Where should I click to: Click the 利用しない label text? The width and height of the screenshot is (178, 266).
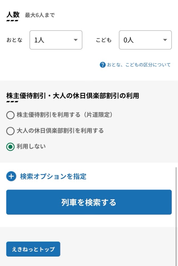(x=31, y=146)
